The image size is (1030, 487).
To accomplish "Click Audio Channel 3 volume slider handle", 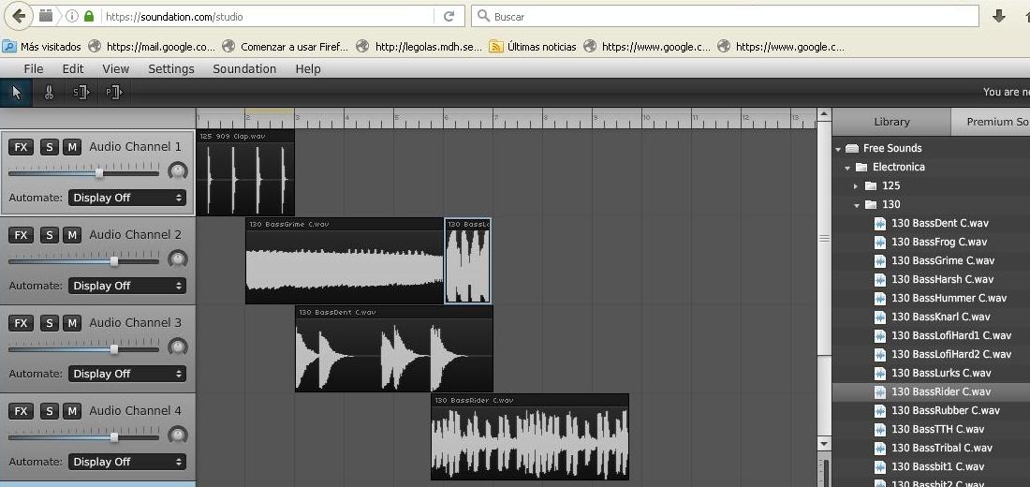I will 113,349.
